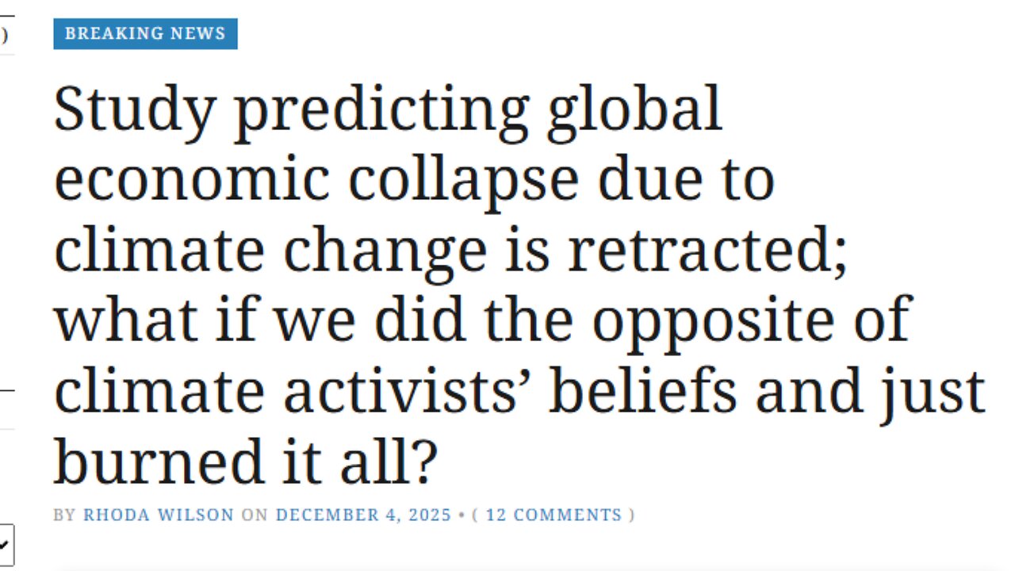Click the "BY" label before the author name
This screenshot has height=571, width=1015.
[64, 515]
